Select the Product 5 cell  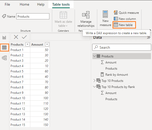pos(20,71)
